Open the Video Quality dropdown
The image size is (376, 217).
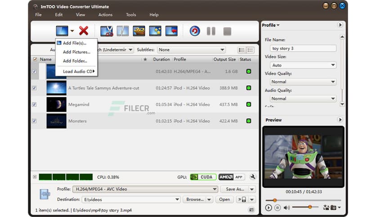click(x=303, y=82)
